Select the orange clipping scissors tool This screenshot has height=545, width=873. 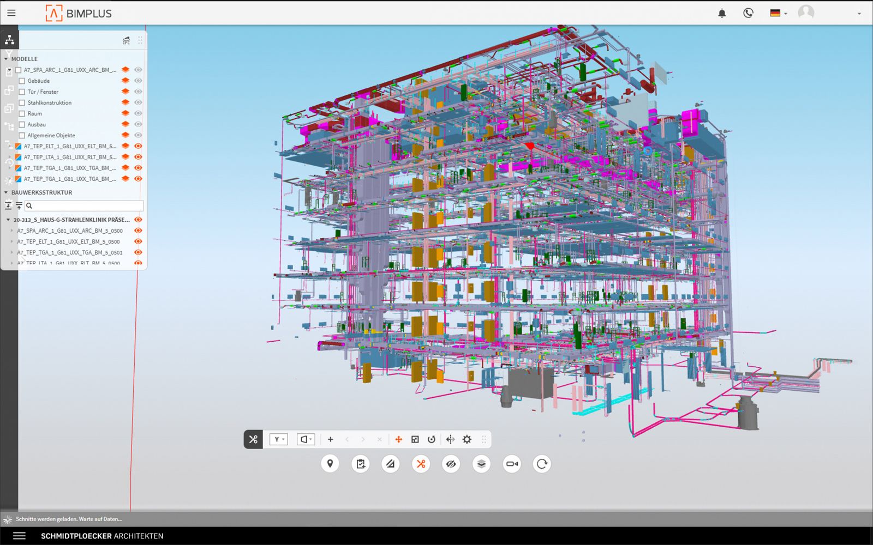[421, 464]
